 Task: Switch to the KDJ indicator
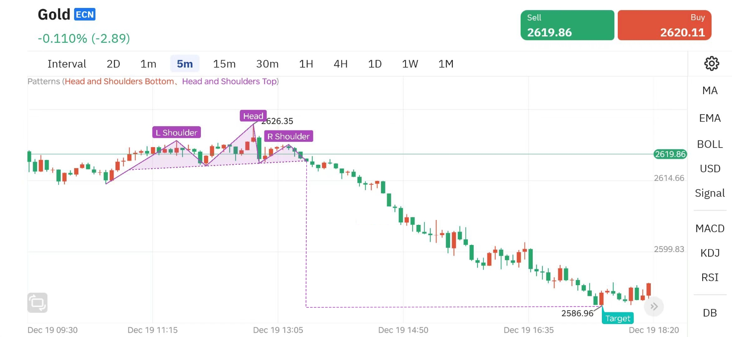click(x=710, y=253)
